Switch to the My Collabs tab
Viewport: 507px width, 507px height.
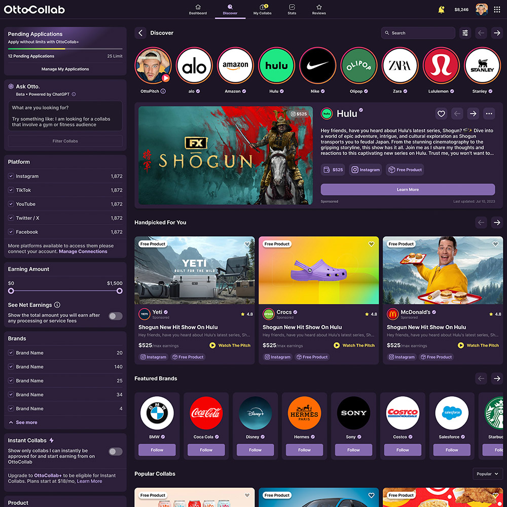(x=262, y=9)
